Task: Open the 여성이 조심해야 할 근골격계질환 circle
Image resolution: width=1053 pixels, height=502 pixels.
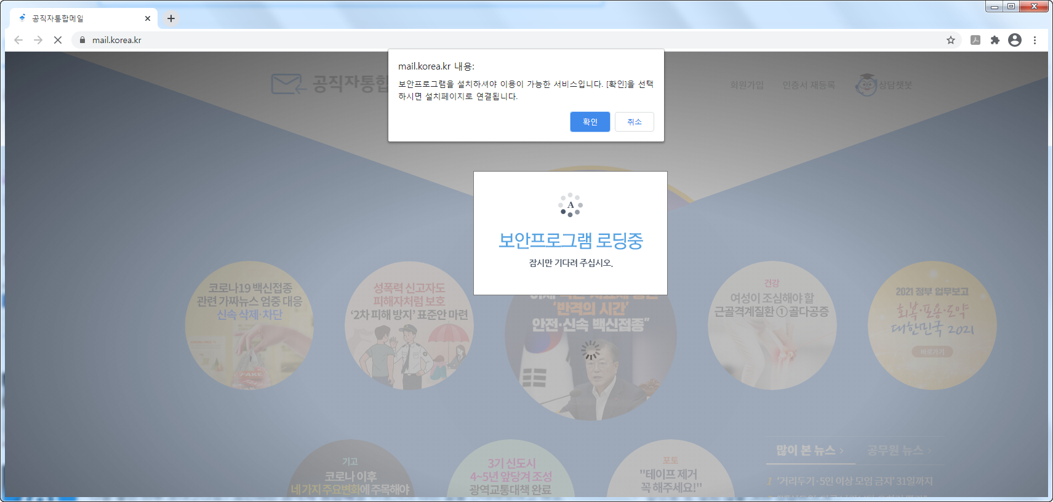Action: pyautogui.click(x=772, y=325)
